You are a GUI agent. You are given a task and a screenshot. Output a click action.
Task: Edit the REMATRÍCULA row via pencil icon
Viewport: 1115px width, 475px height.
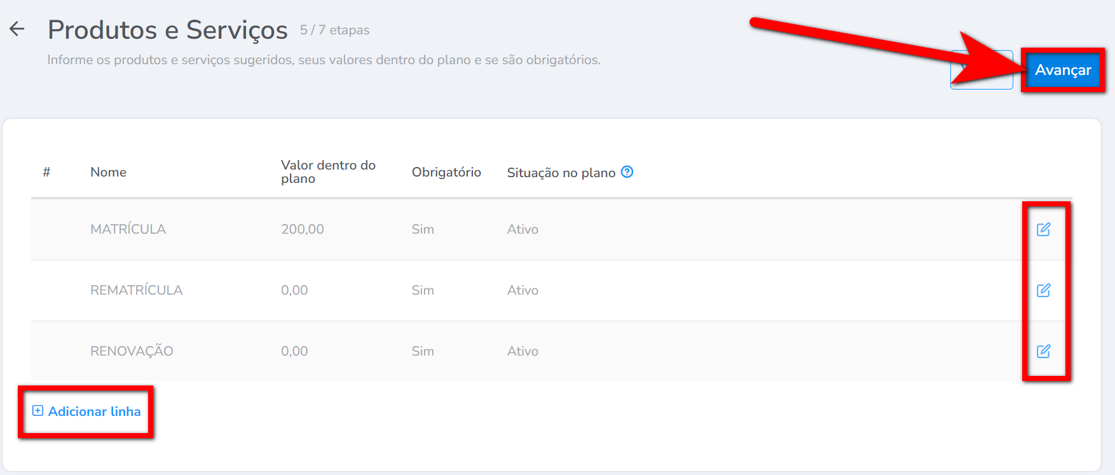[x=1043, y=290]
